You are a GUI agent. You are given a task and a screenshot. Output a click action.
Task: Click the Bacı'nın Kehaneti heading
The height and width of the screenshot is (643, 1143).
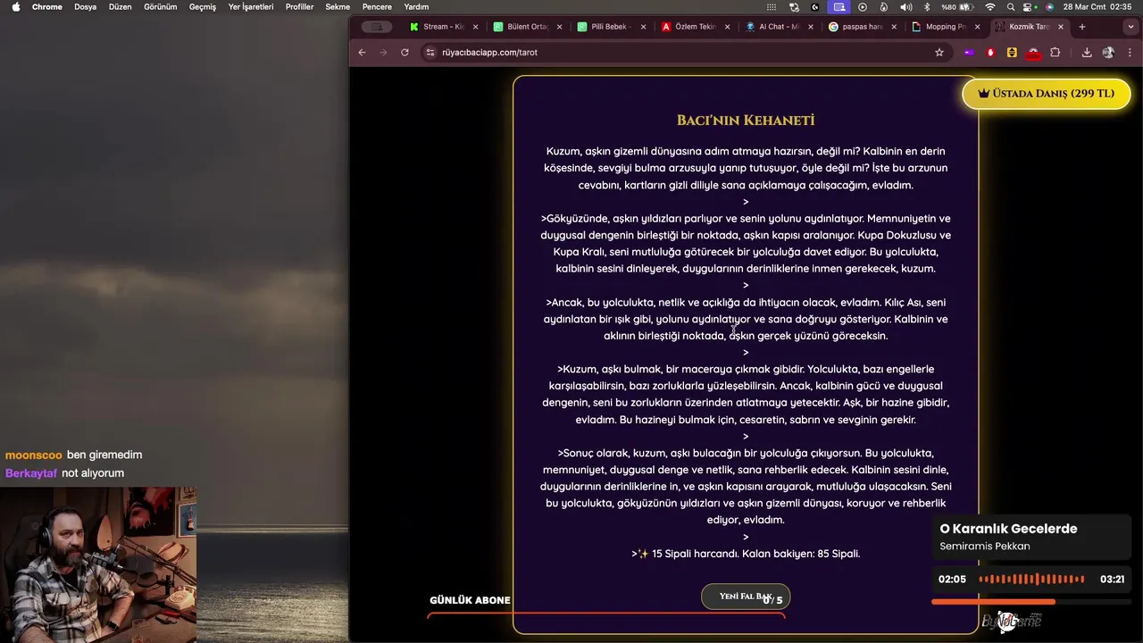(x=746, y=121)
